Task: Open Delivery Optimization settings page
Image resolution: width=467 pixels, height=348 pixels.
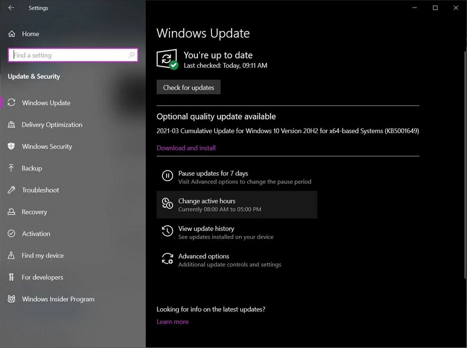Action: tap(52, 125)
